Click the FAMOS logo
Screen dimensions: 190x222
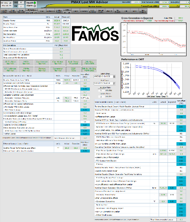click(95, 33)
